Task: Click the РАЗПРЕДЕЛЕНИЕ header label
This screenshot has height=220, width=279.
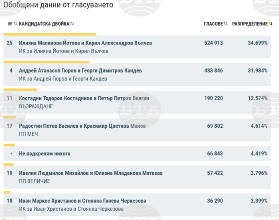Action: click(x=250, y=24)
